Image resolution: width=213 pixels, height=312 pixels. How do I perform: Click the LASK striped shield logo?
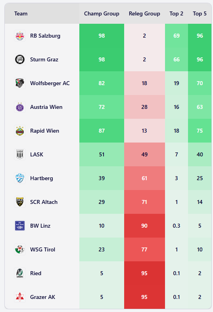(x=20, y=154)
